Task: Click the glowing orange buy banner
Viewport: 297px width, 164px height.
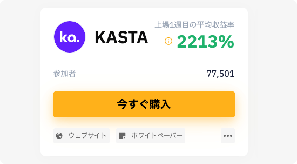Action: [x=144, y=104]
